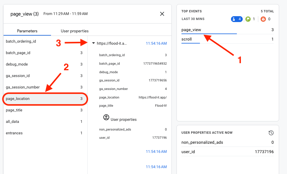Click the blue events count badge
The width and height of the screenshot is (287, 174).
[x=237, y=19]
